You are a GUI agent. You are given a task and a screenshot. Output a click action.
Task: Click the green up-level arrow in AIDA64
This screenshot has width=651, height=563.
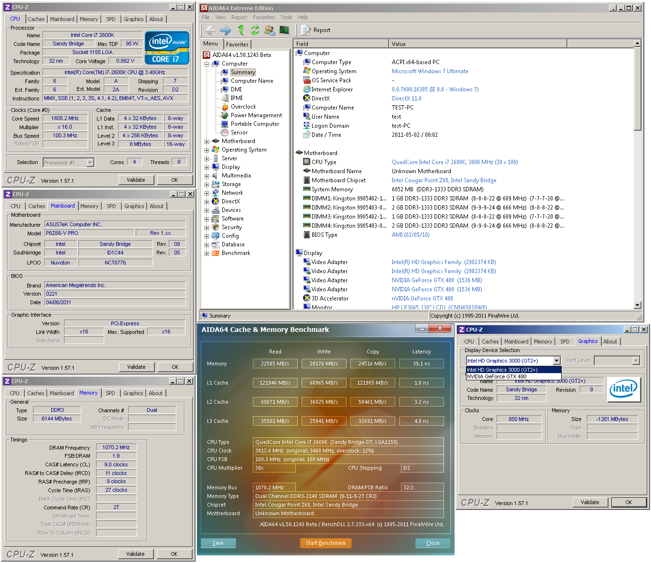[x=241, y=30]
